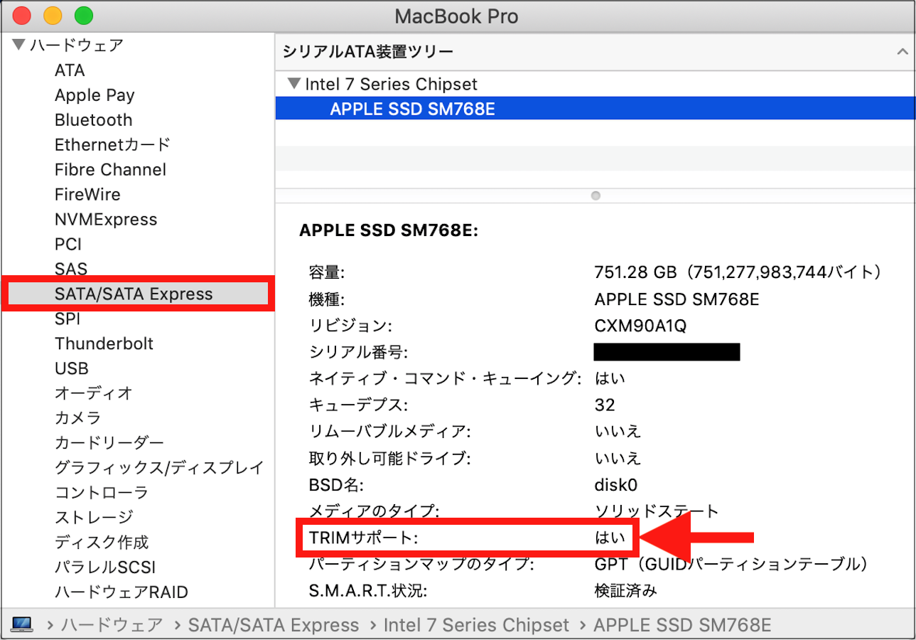Select the APPLE SSD SM768E device row

(x=596, y=109)
